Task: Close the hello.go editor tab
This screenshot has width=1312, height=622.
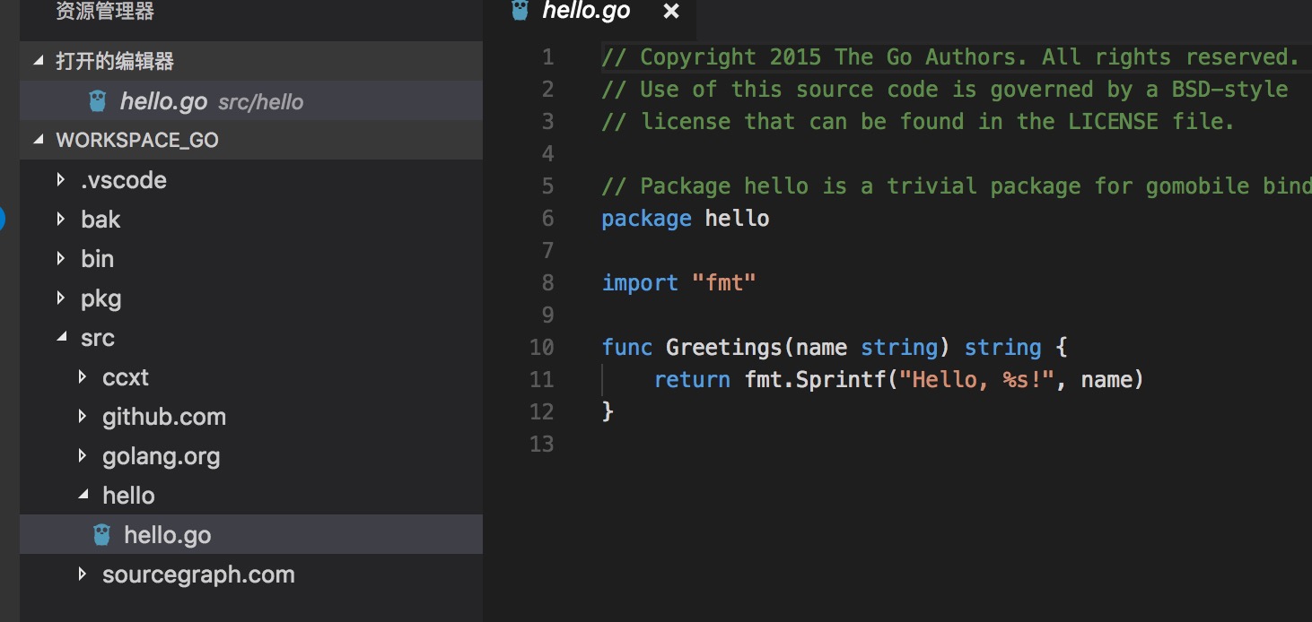Action: pos(671,12)
